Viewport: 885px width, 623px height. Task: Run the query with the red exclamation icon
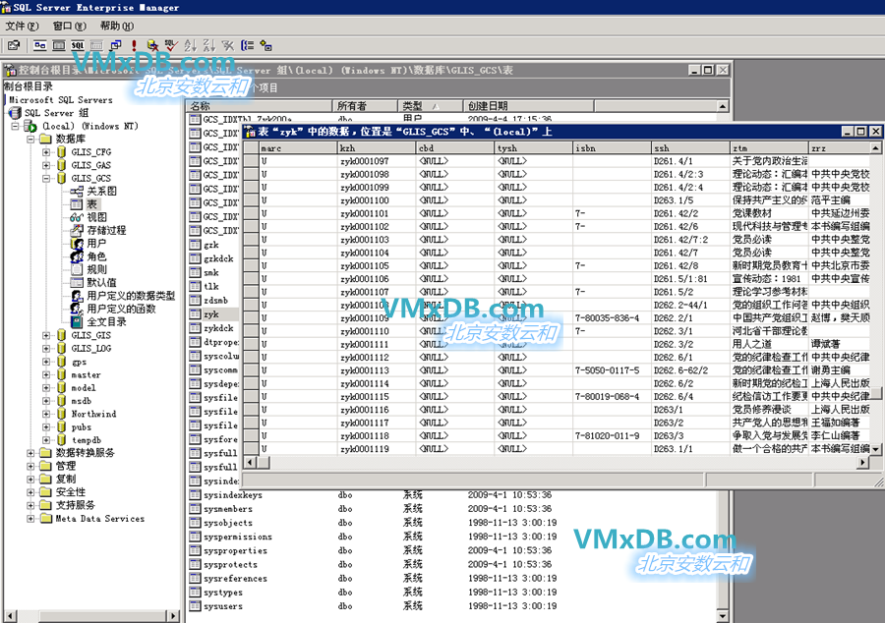[134, 45]
